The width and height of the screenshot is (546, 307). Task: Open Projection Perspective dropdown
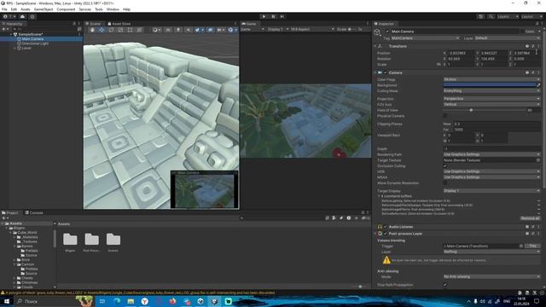tap(491, 99)
